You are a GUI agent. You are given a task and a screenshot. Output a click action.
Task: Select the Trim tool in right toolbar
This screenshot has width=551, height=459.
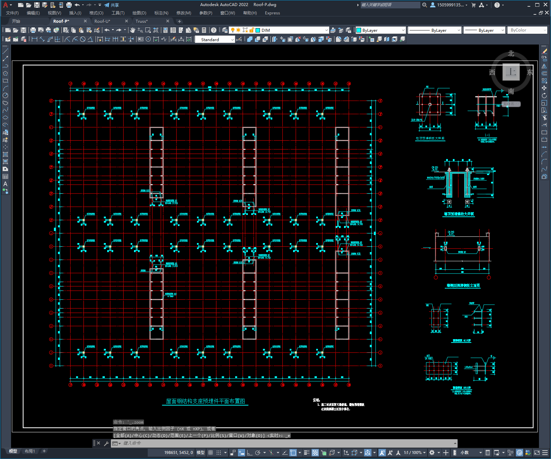click(544, 118)
